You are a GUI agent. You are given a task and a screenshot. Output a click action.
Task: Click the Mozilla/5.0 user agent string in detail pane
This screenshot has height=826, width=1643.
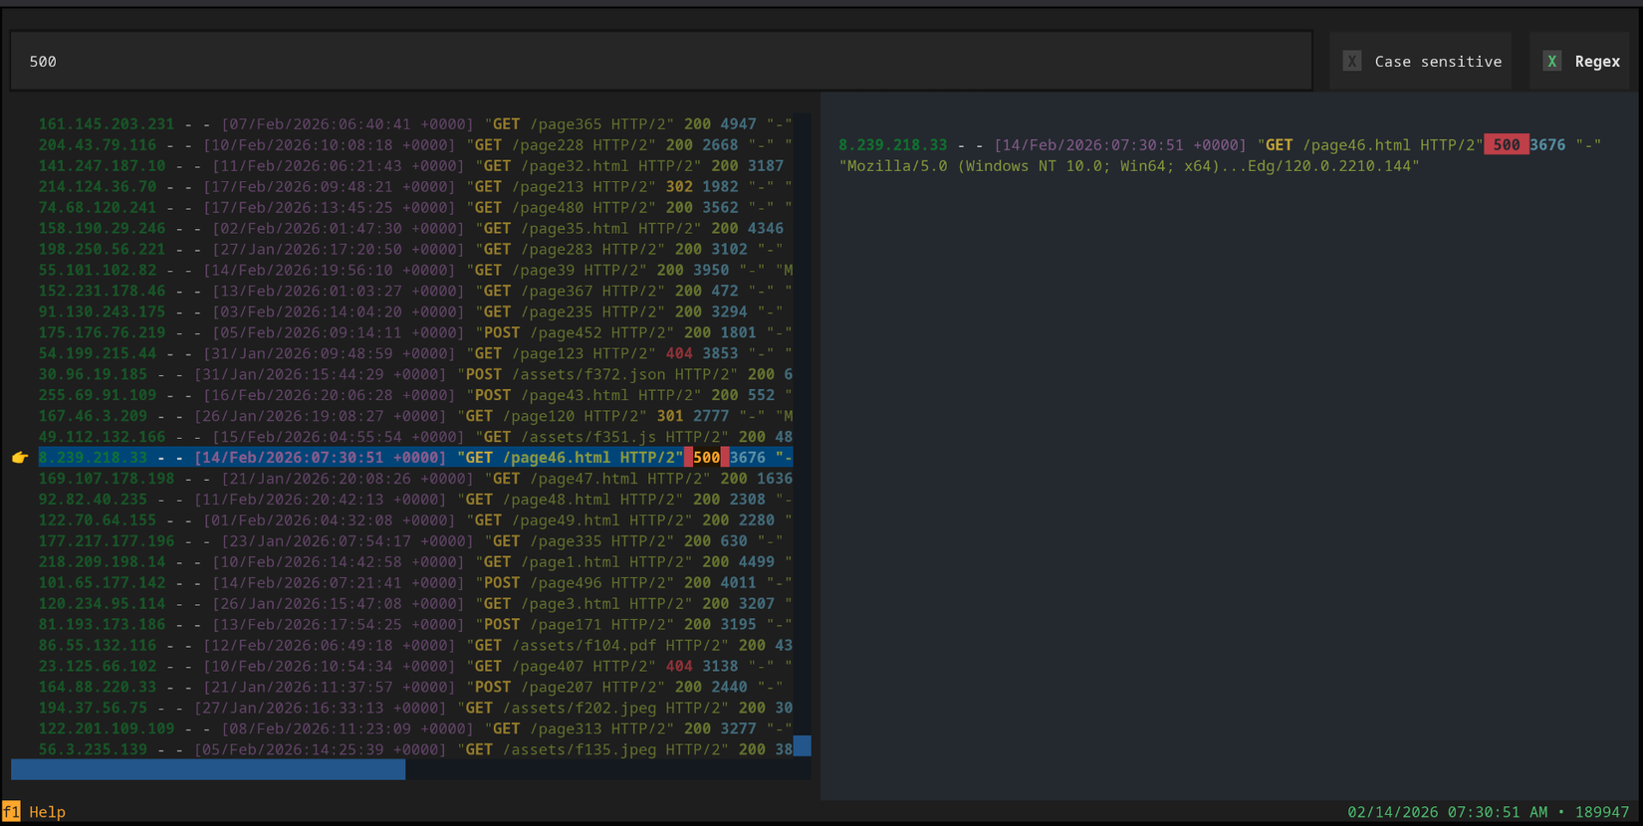pyautogui.click(x=1129, y=166)
